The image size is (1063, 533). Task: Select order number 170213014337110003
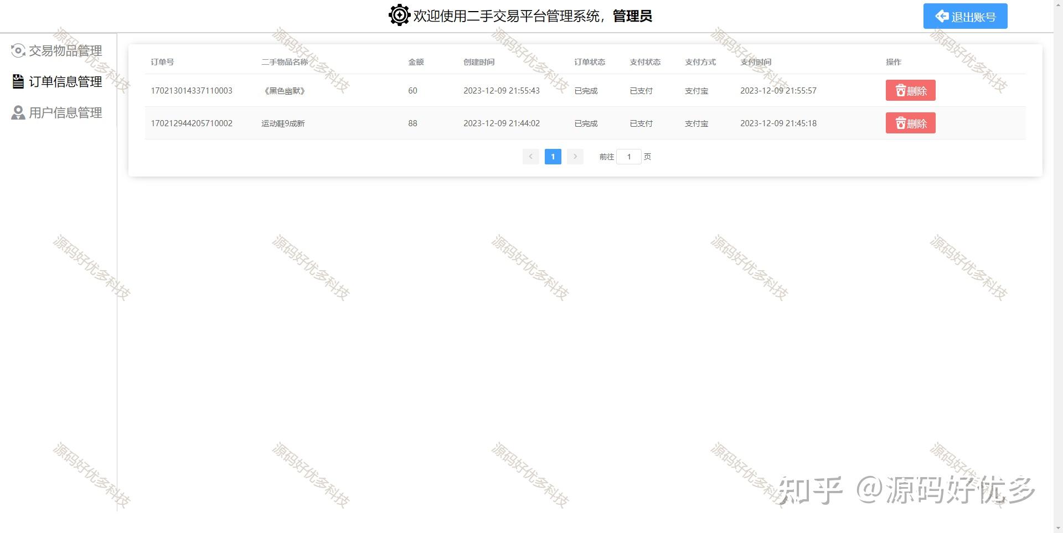pyautogui.click(x=192, y=90)
